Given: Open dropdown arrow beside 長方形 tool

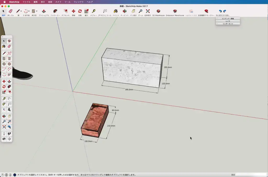Looking at the screenshot, I should coord(37,11).
